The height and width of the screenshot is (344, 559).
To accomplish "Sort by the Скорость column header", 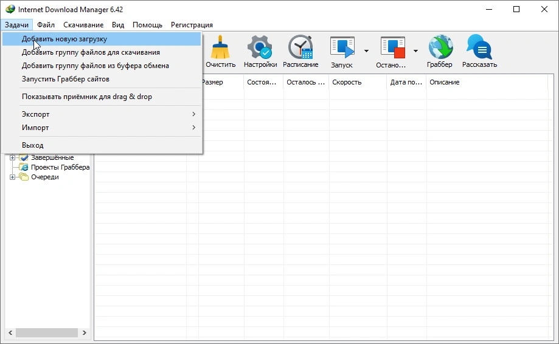I will [358, 82].
